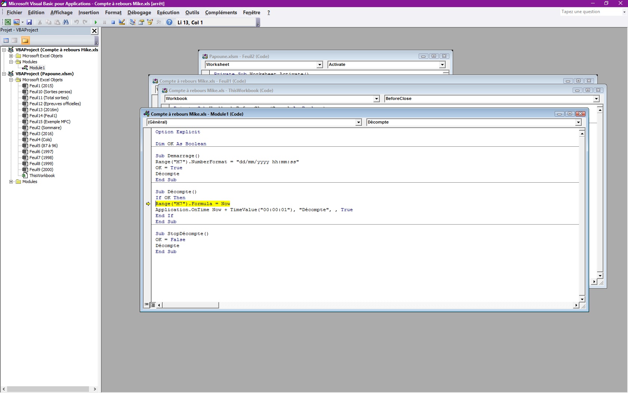This screenshot has width=628, height=393.
Task: Open Worksheet dropdown in Papoune Feuil2 window
Action: 320,65
